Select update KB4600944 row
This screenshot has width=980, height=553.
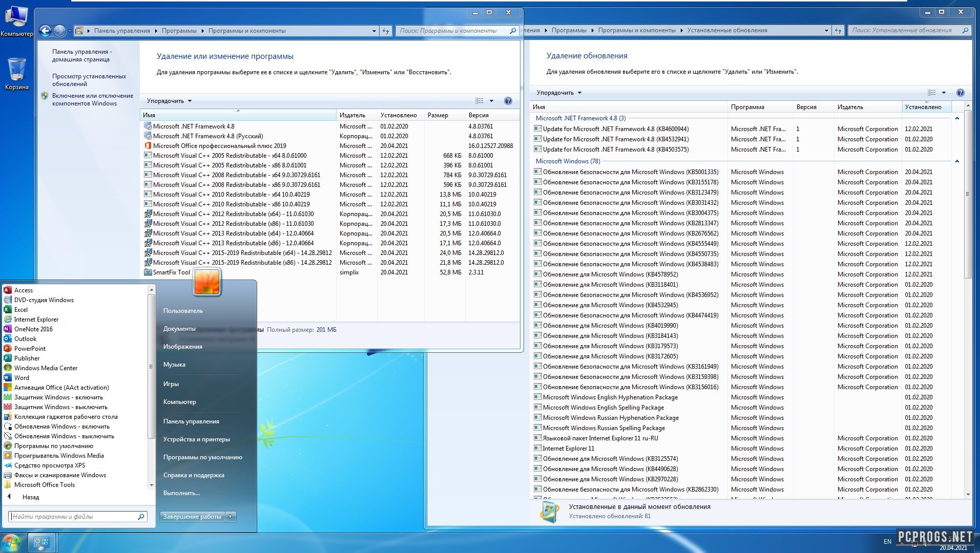click(742, 129)
